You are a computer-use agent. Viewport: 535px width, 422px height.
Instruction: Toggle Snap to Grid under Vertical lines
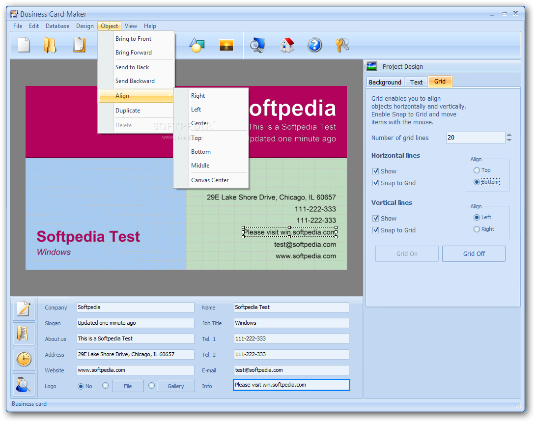coord(376,230)
